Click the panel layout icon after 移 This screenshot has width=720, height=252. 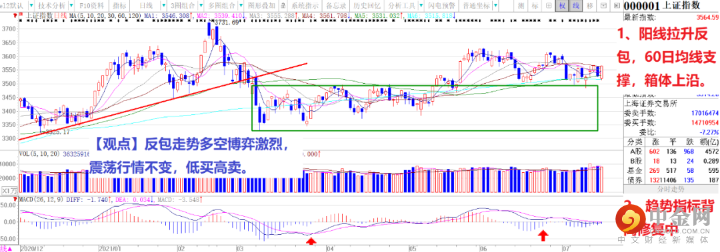[603, 5]
